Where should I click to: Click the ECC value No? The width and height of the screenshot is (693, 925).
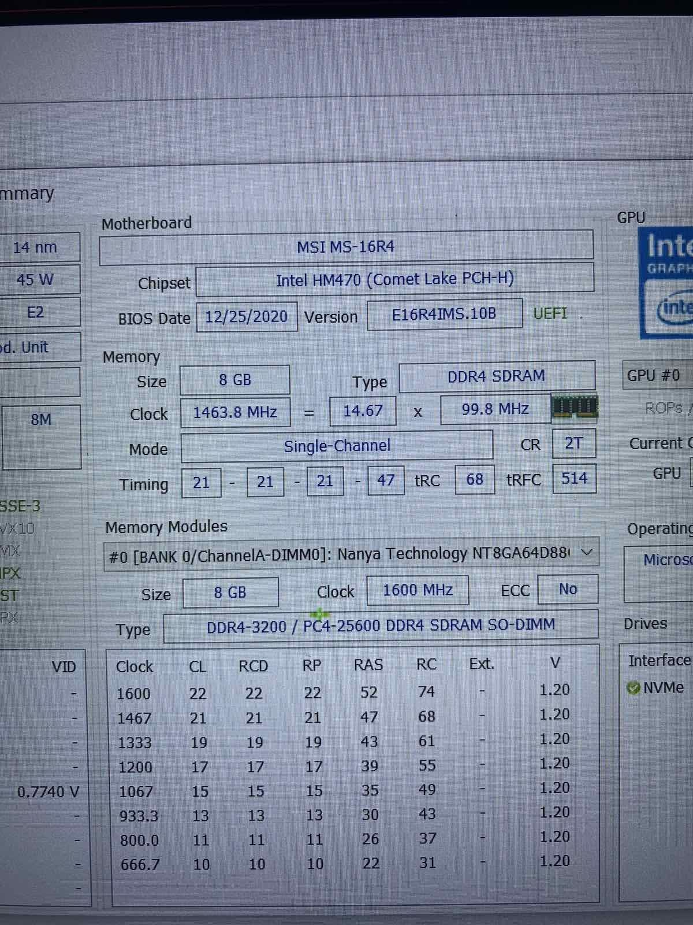(x=568, y=589)
